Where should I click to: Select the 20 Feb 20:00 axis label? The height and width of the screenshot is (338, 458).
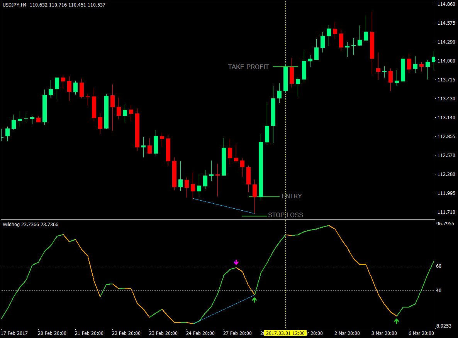click(x=52, y=333)
